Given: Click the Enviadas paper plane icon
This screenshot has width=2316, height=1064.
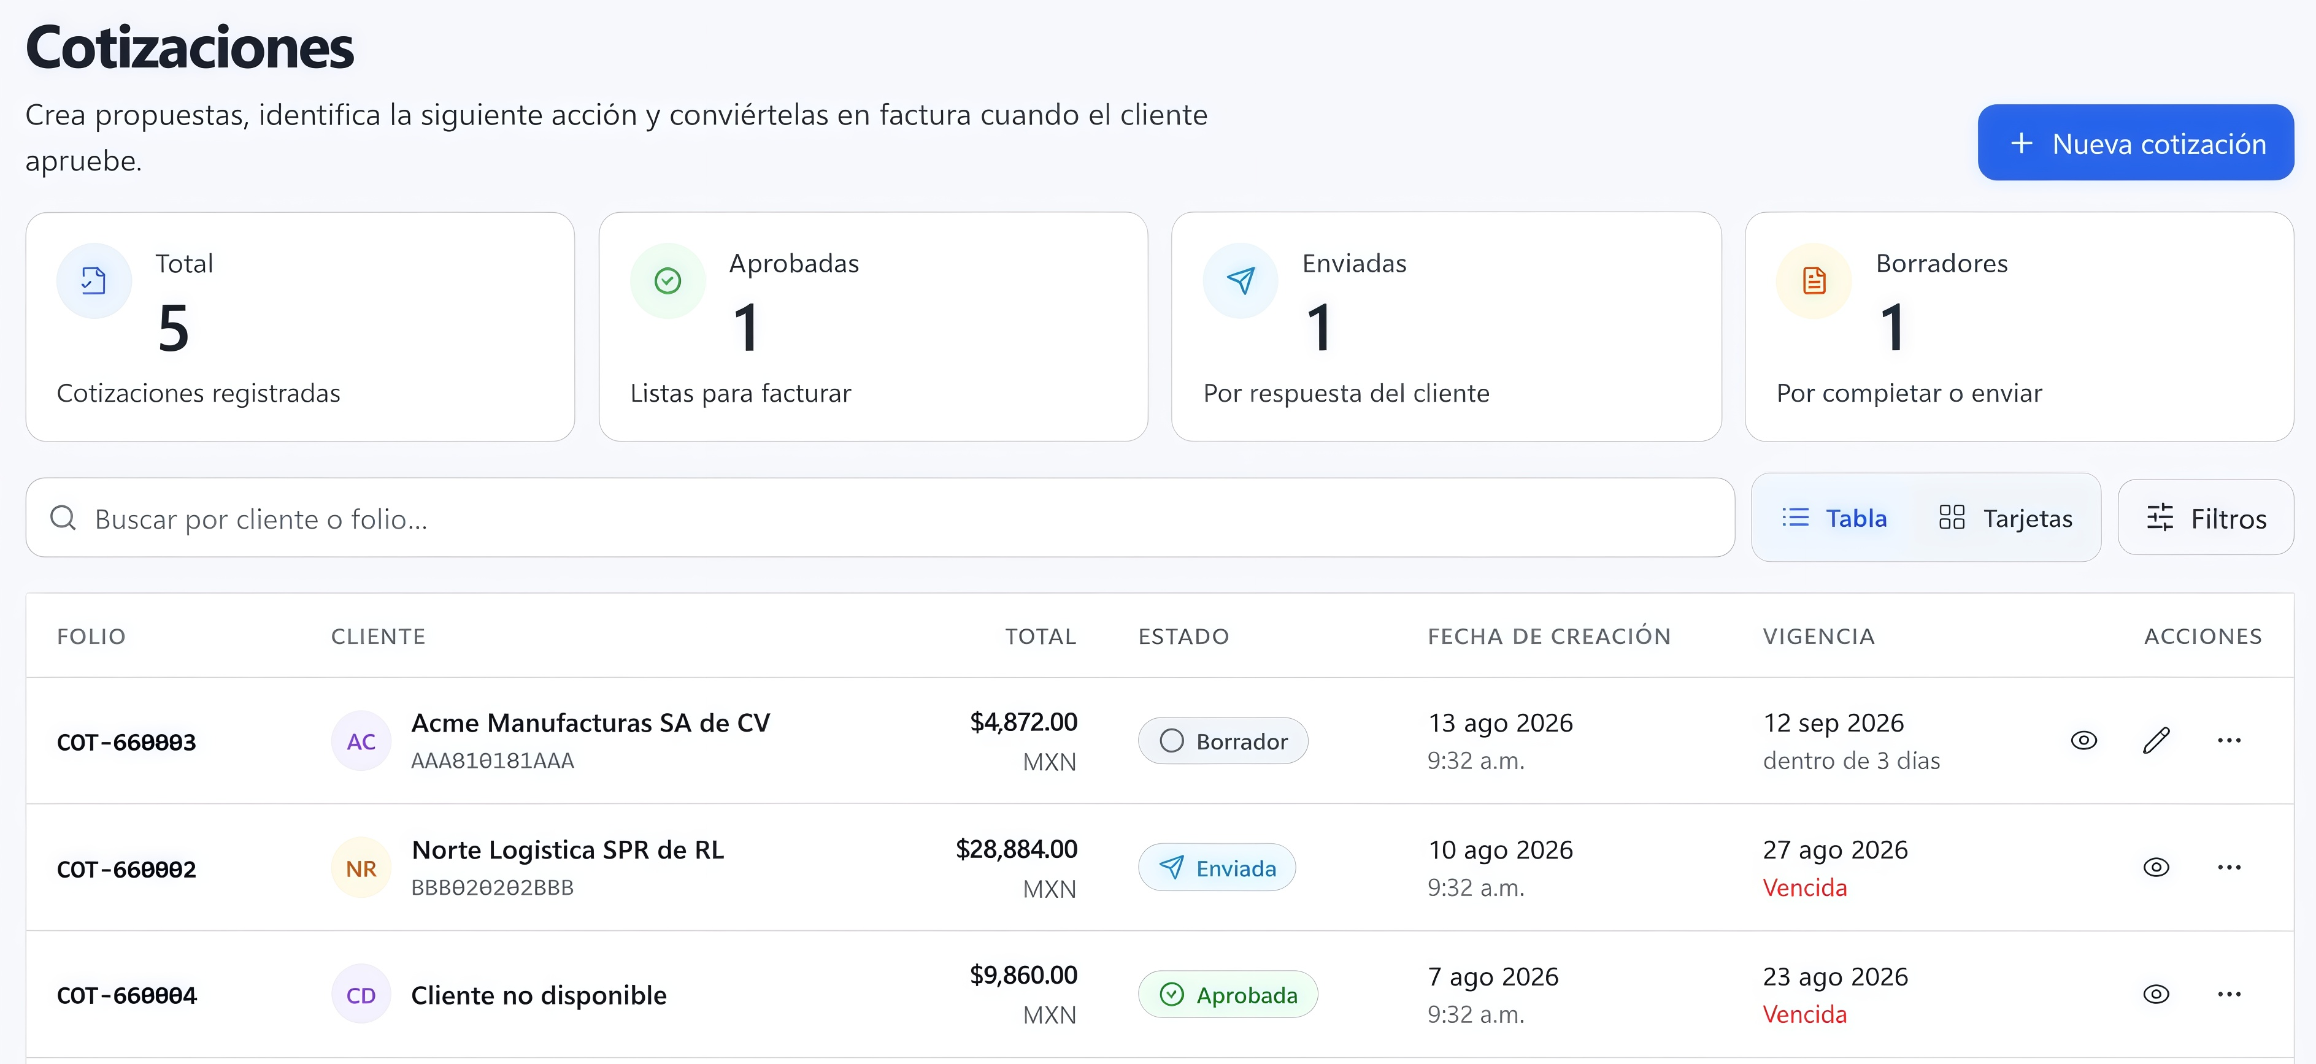Looking at the screenshot, I should tap(1241, 281).
